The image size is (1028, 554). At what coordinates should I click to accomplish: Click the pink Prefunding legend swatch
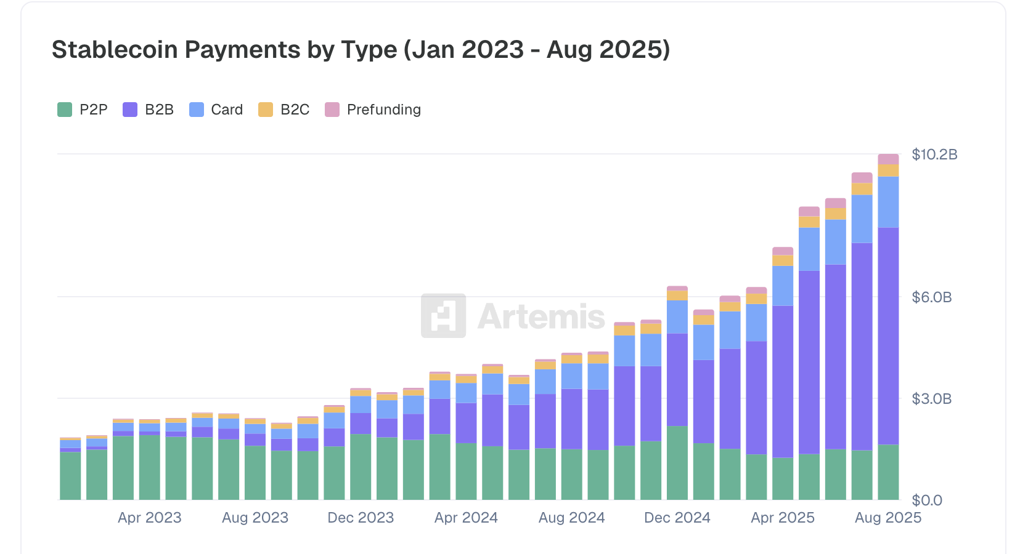tap(332, 110)
